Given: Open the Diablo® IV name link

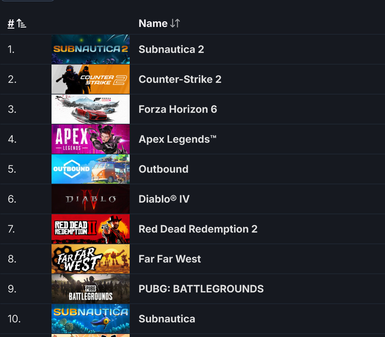Looking at the screenshot, I should 164,199.
